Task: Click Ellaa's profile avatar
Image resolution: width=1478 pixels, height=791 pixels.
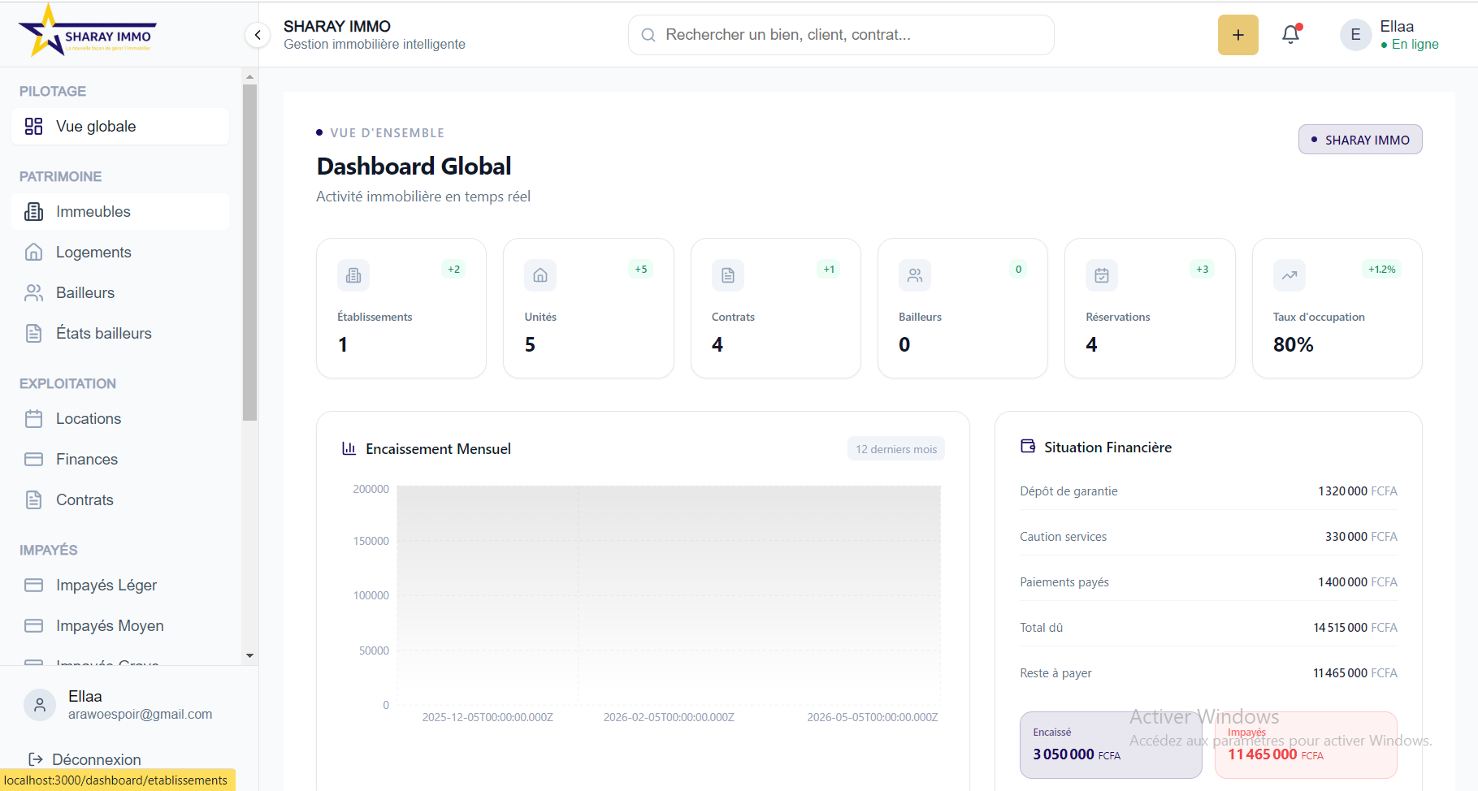Action: 1354,34
